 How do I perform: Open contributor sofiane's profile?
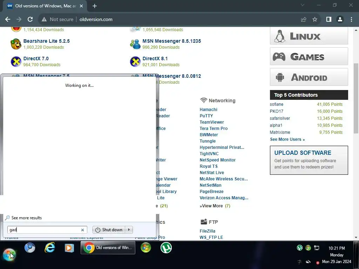coord(277,104)
